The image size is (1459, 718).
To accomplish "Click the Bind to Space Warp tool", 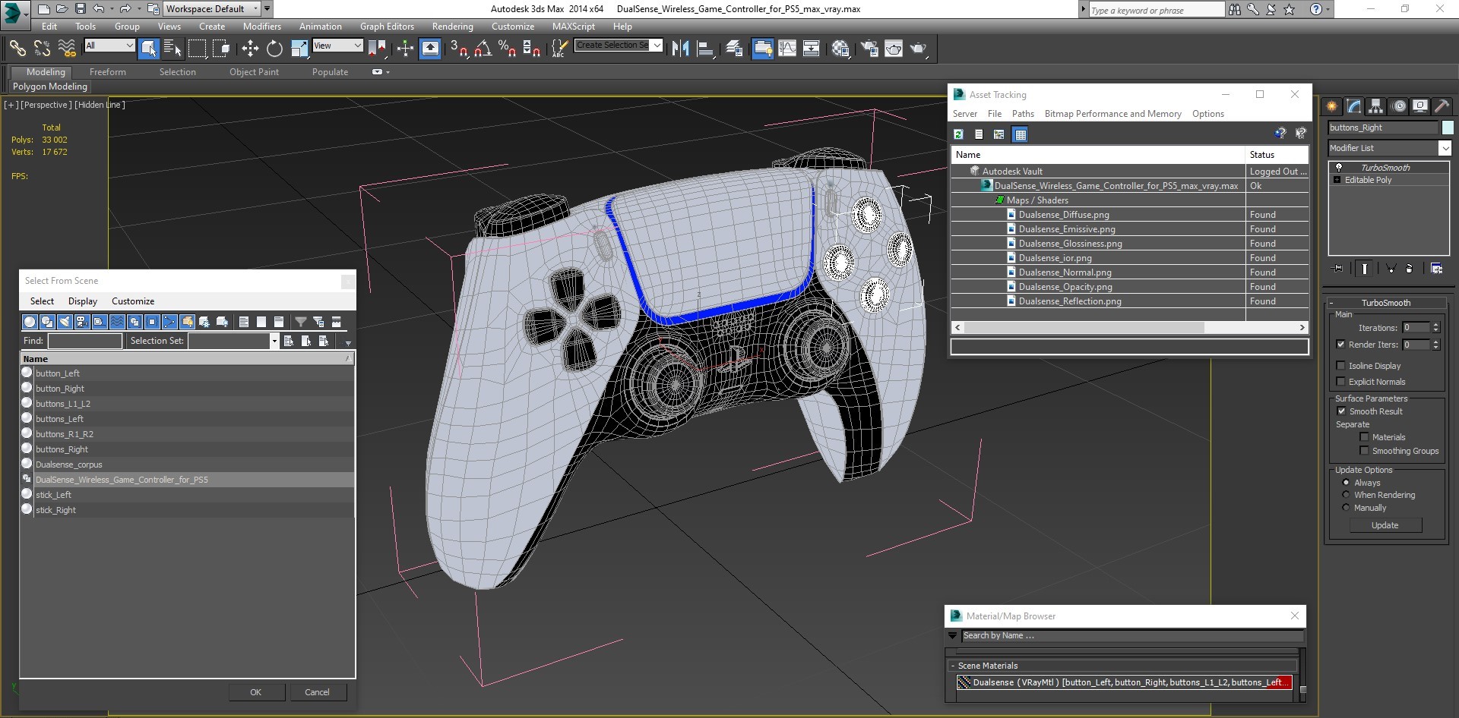I will point(67,49).
